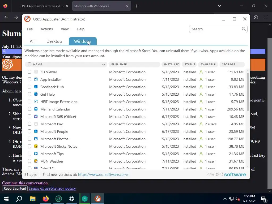Toggle the select-all NAME header checkbox

pyautogui.click(x=29, y=64)
